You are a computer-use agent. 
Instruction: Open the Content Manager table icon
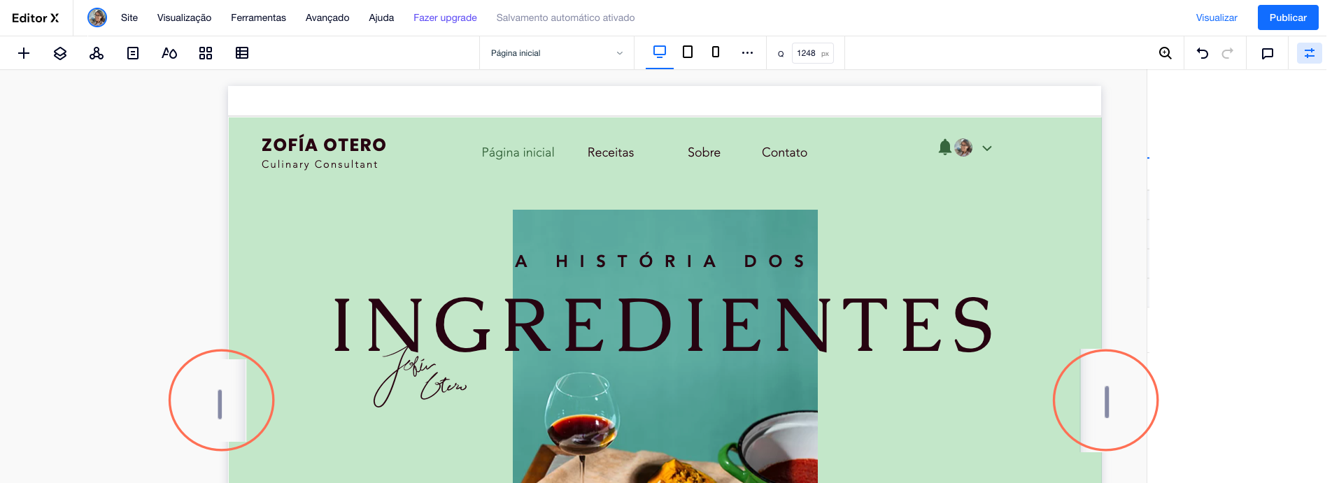[242, 53]
